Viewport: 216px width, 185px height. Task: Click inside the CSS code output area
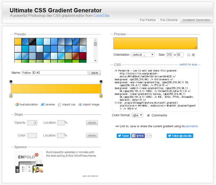(x=156, y=90)
